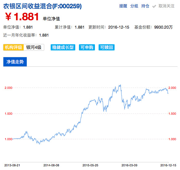Select the 净值走势 tab

click(15, 62)
